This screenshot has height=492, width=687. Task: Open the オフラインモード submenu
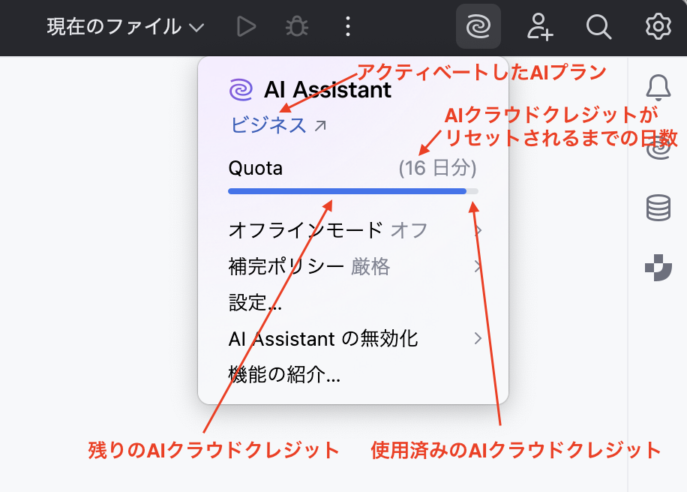click(355, 230)
